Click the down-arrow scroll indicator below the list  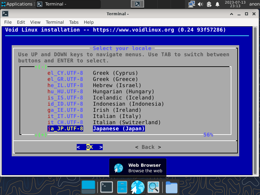point(41,135)
